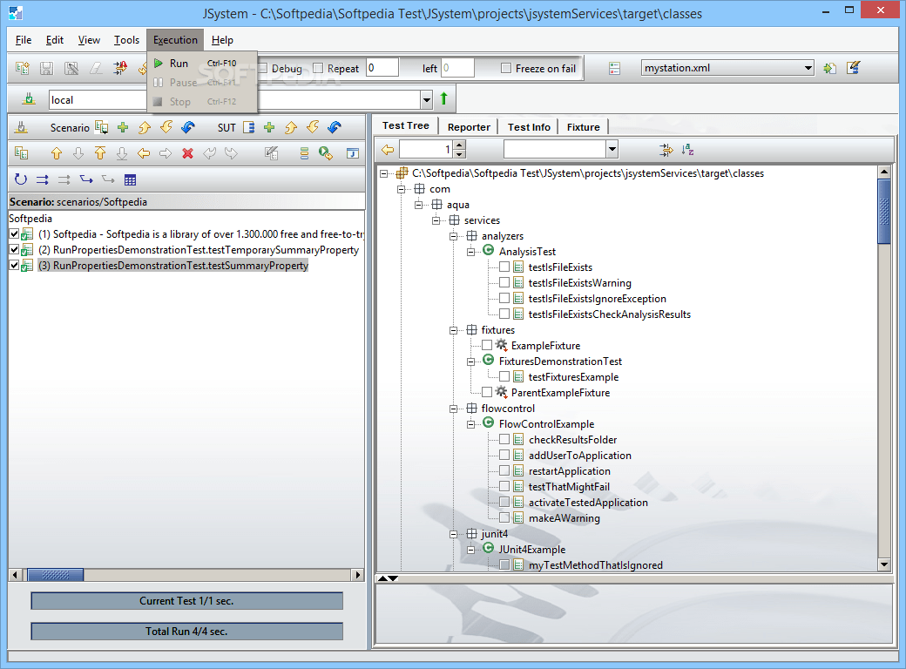This screenshot has width=906, height=669.
Task: Open the Tools menu
Action: coord(126,39)
